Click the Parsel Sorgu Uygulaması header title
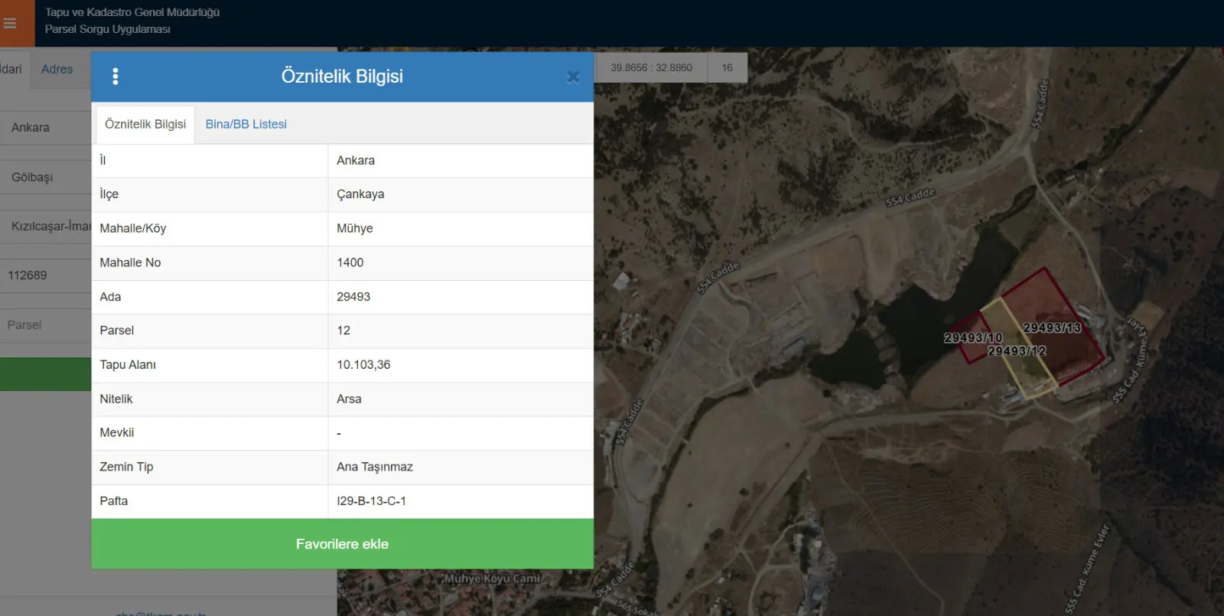 108,29
